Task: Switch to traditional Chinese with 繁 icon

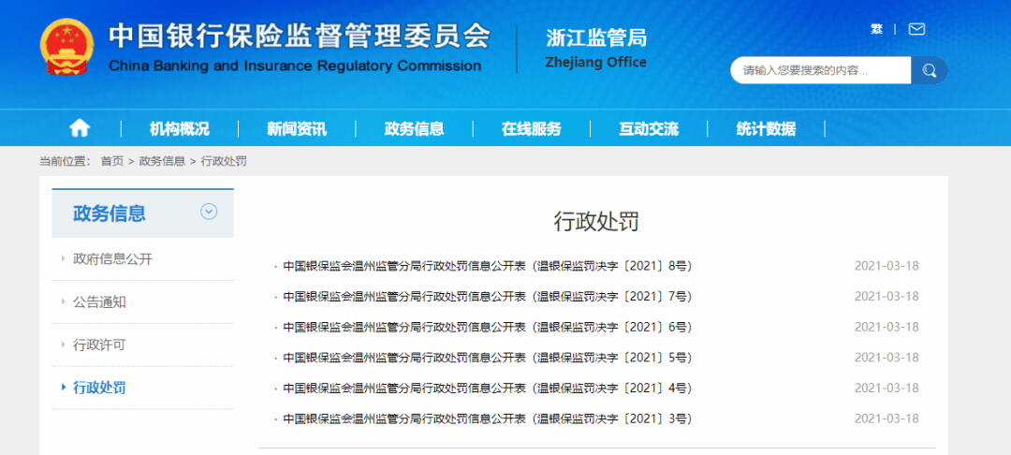Action: 876,29
